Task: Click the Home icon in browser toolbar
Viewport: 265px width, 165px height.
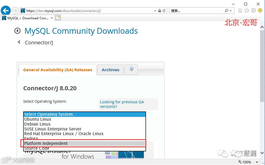Action: point(240,11)
